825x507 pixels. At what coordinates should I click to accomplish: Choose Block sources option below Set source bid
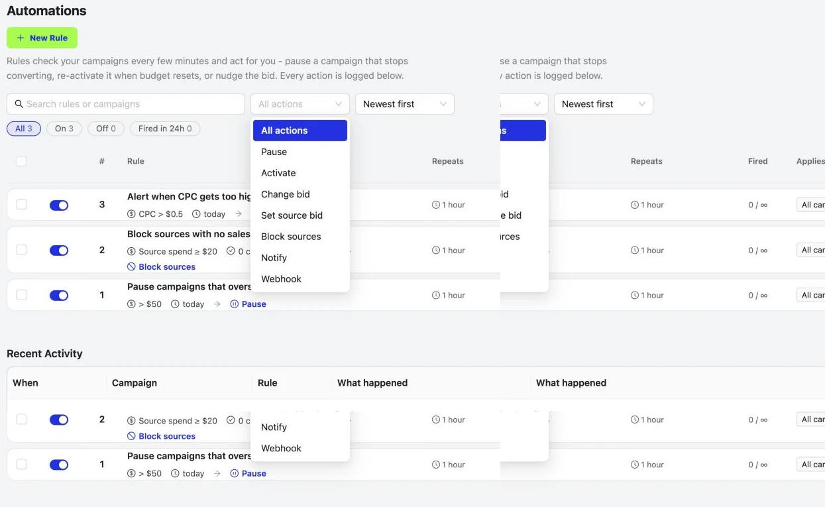coord(300,237)
